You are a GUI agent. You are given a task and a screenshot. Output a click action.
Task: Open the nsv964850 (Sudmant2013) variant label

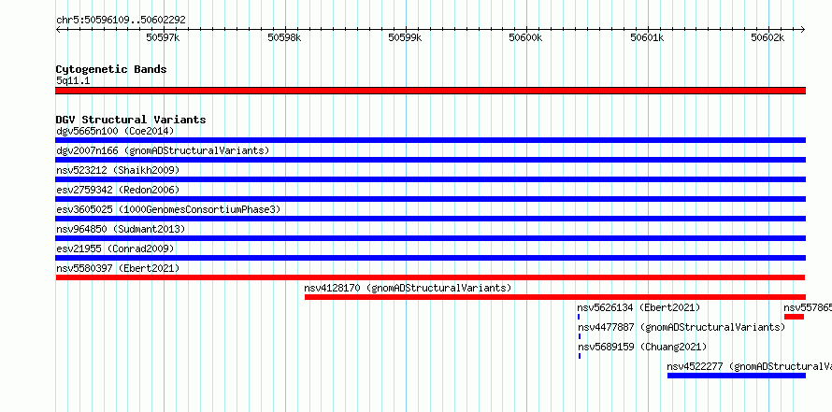coord(121,229)
